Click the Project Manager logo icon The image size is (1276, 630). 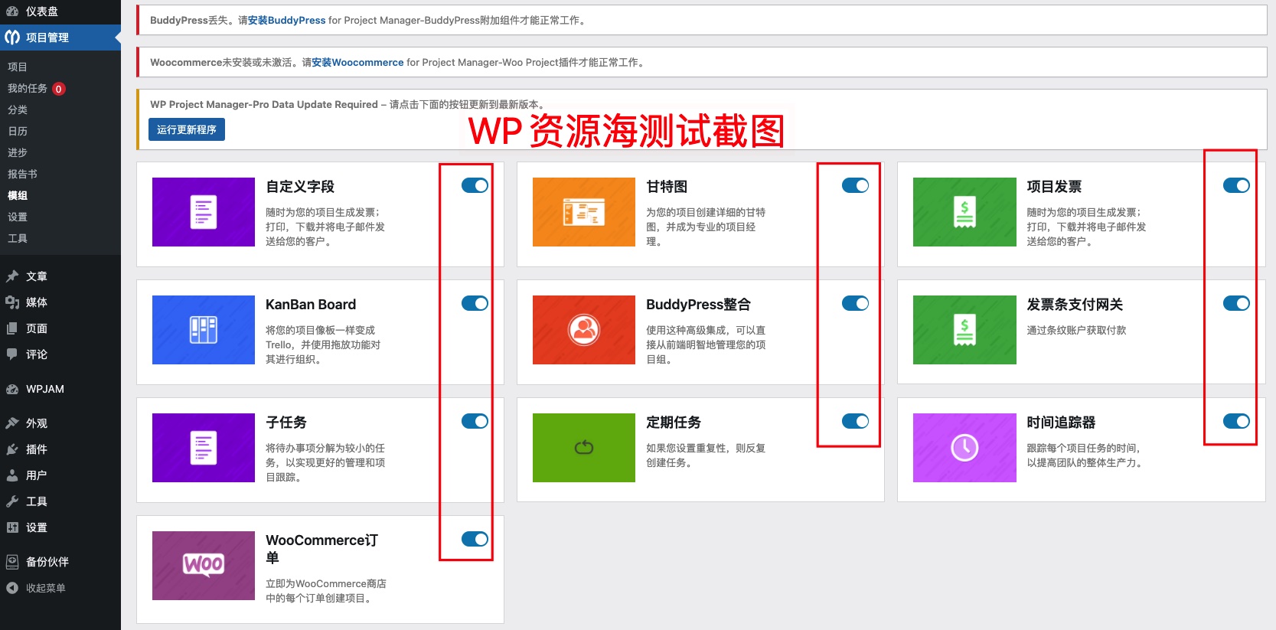tap(12, 37)
